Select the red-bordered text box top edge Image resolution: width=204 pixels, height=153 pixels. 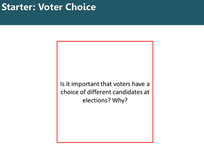[x=105, y=41]
